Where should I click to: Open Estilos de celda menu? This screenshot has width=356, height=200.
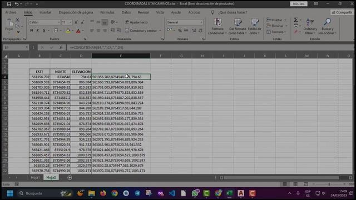click(255, 27)
